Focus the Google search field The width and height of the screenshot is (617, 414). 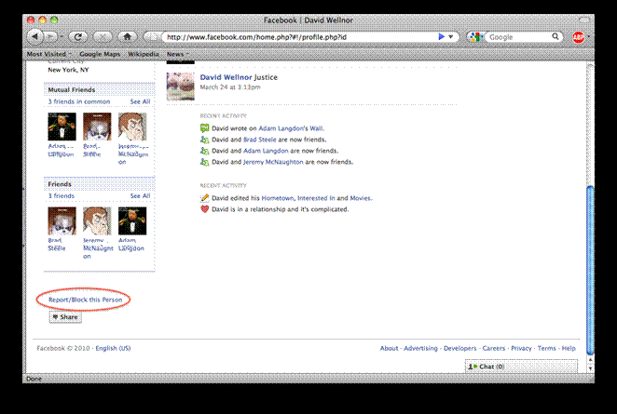click(518, 37)
